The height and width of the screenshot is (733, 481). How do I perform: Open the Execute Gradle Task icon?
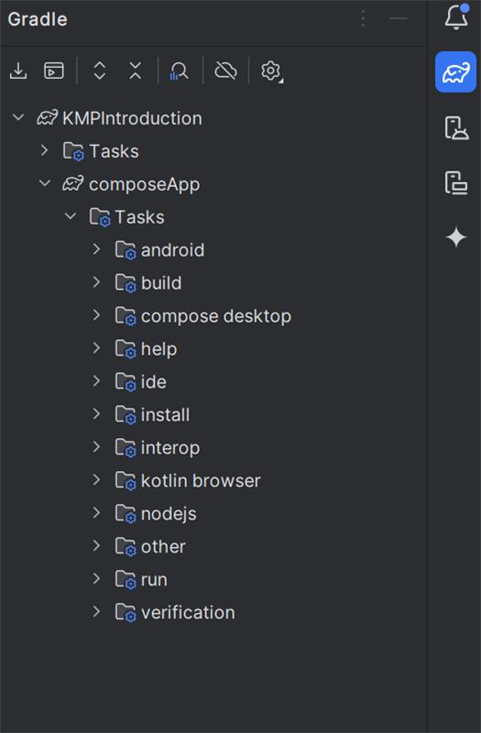pos(54,71)
